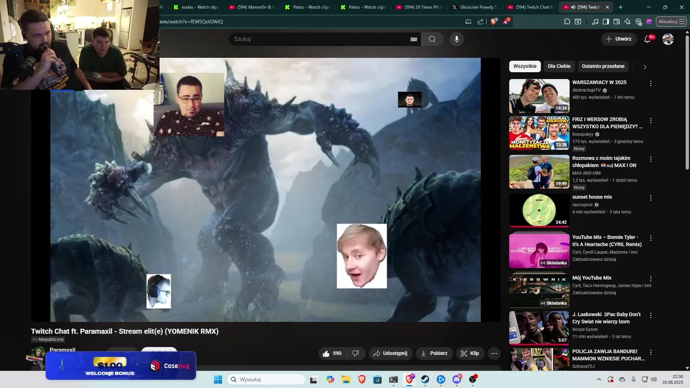The width and height of the screenshot is (690, 388).
Task: Select the Dla Ciebie filter chip
Action: (559, 66)
